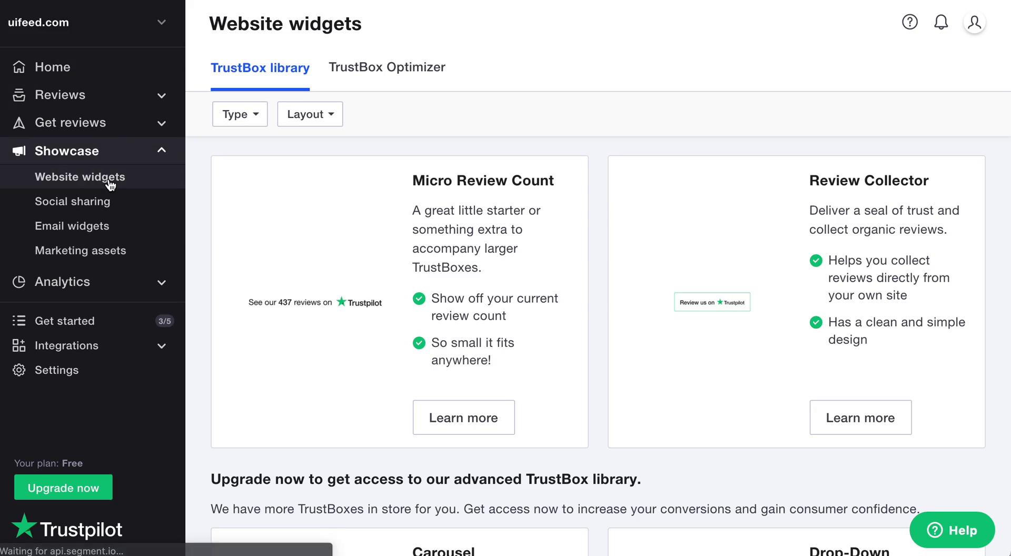
Task: Open Marketing assets menu item
Action: click(81, 251)
